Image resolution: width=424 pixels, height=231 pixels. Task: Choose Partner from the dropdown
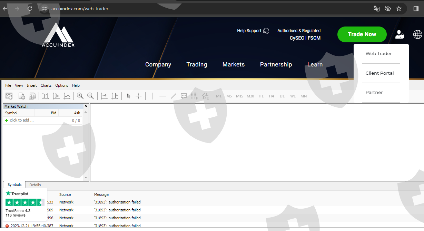[374, 93]
